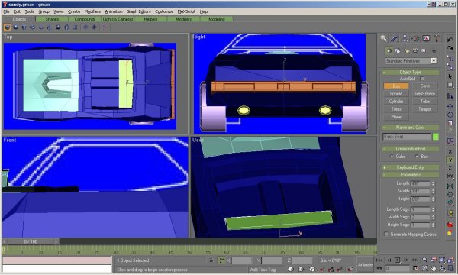Click the Play animation control

[397, 260]
